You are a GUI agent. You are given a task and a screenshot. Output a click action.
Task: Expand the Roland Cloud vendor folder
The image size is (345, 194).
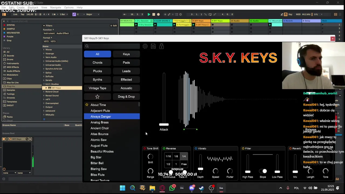coord(44,92)
